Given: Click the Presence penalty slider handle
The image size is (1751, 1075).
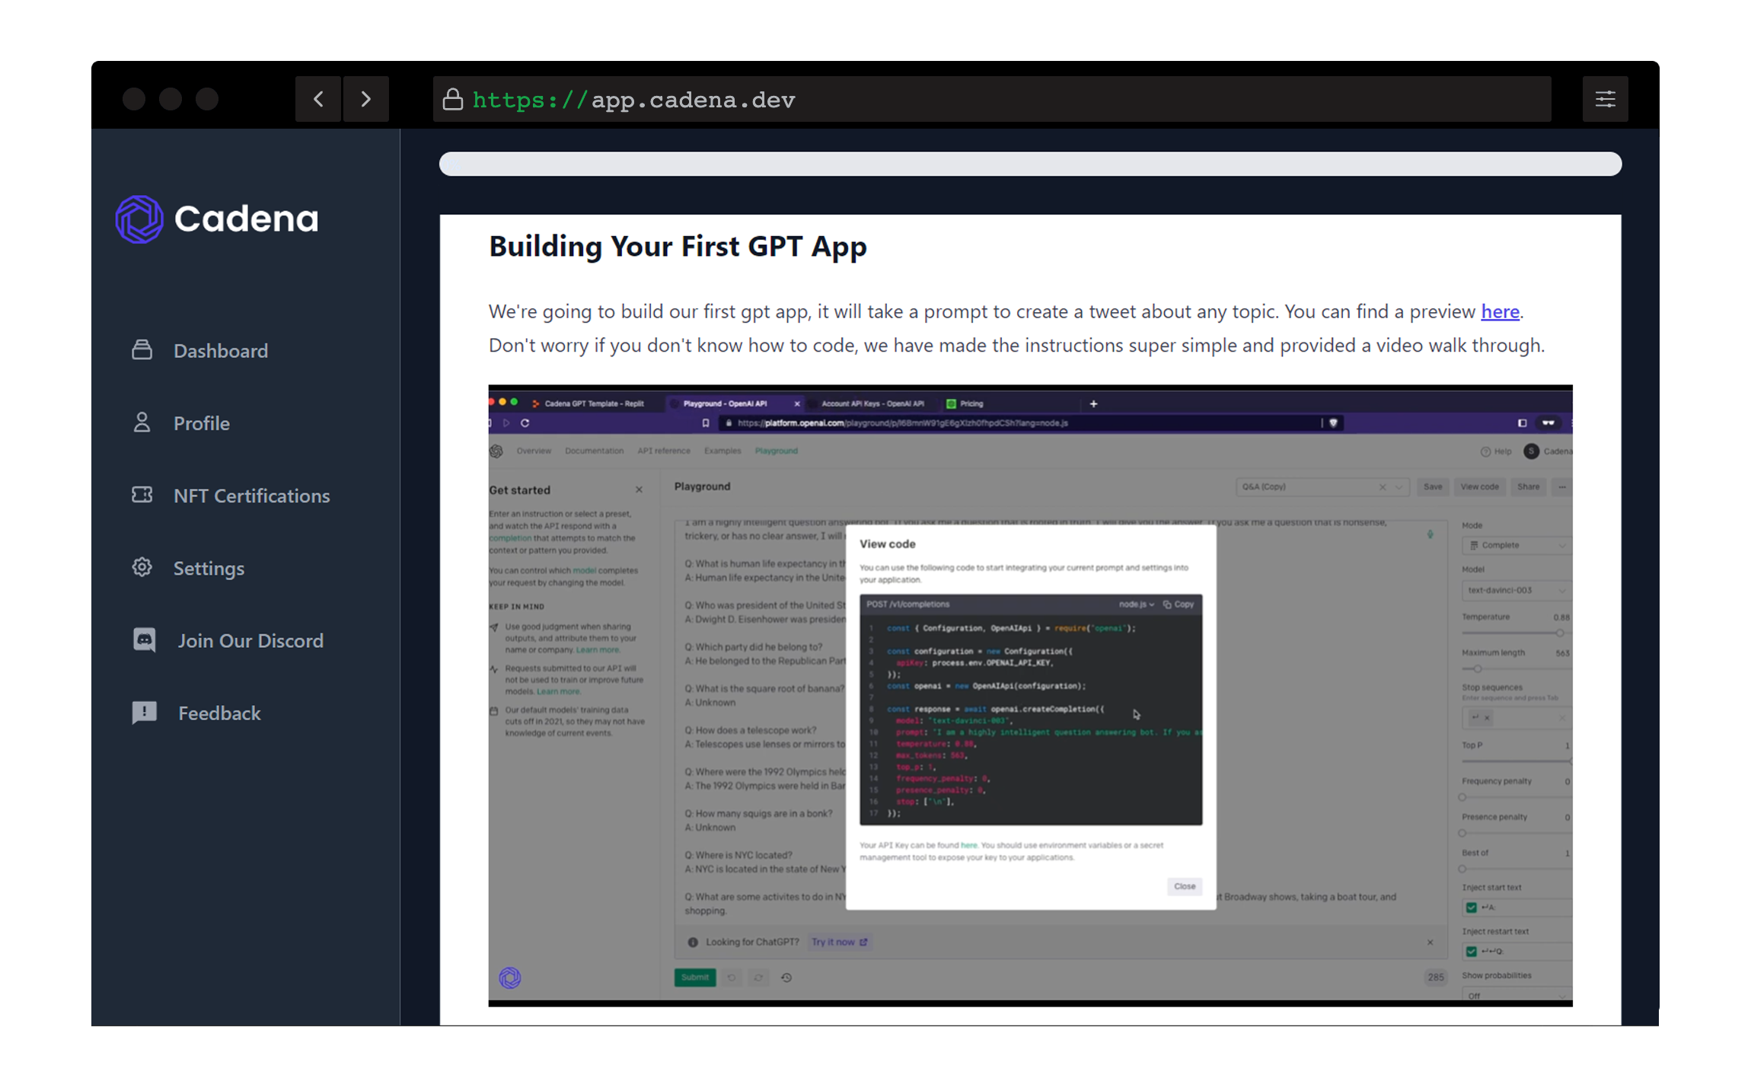Looking at the screenshot, I should pos(1462,833).
